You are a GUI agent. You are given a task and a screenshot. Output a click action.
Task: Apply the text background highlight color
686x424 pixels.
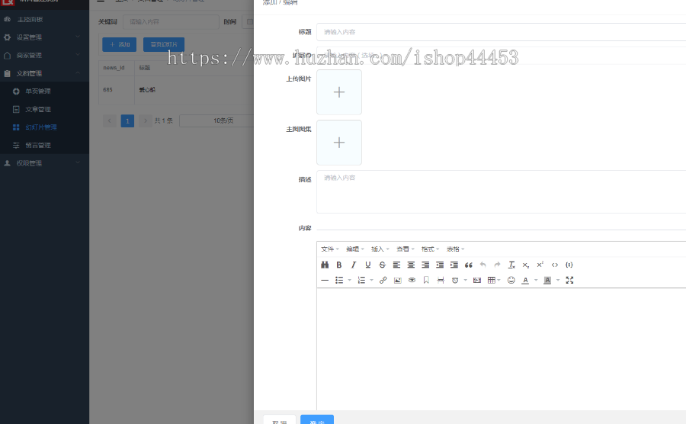(x=547, y=281)
